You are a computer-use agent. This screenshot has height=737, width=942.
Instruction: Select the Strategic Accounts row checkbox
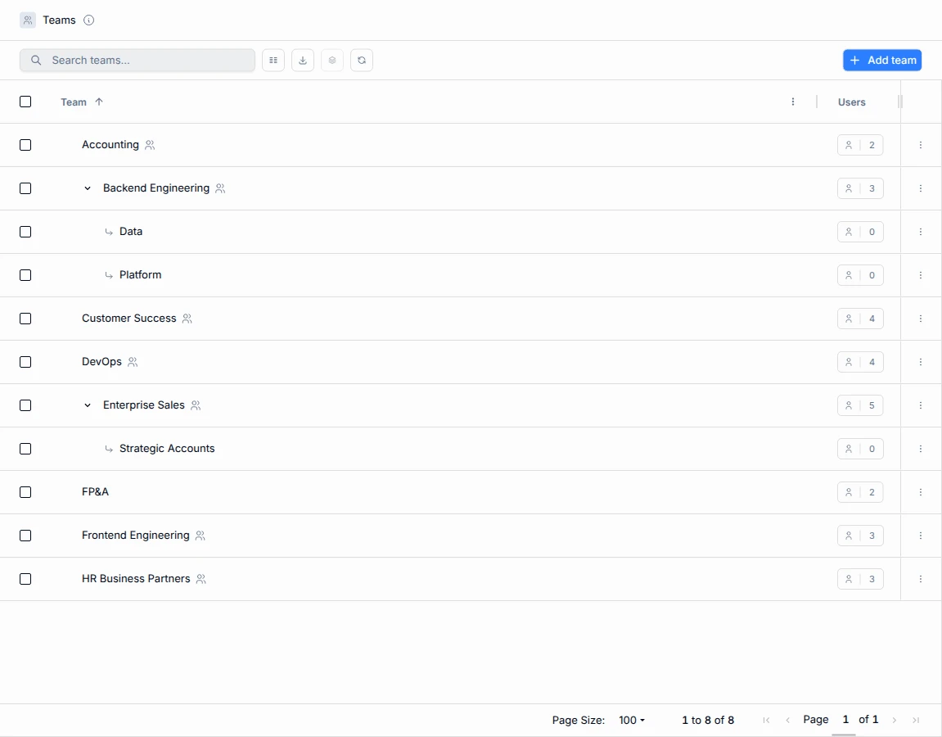25,449
